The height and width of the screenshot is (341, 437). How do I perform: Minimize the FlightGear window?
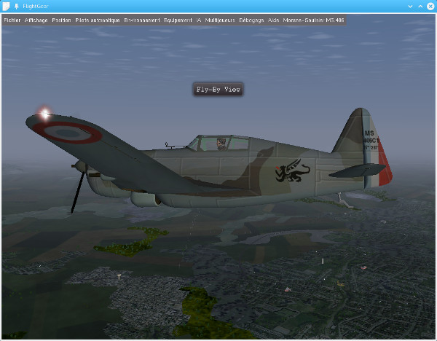point(410,6)
